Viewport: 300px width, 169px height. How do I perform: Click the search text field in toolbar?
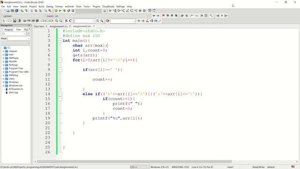click(x=84, y=21)
